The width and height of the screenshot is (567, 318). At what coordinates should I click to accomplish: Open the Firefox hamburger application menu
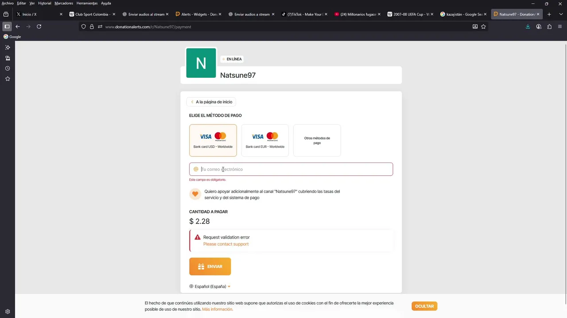(560, 26)
